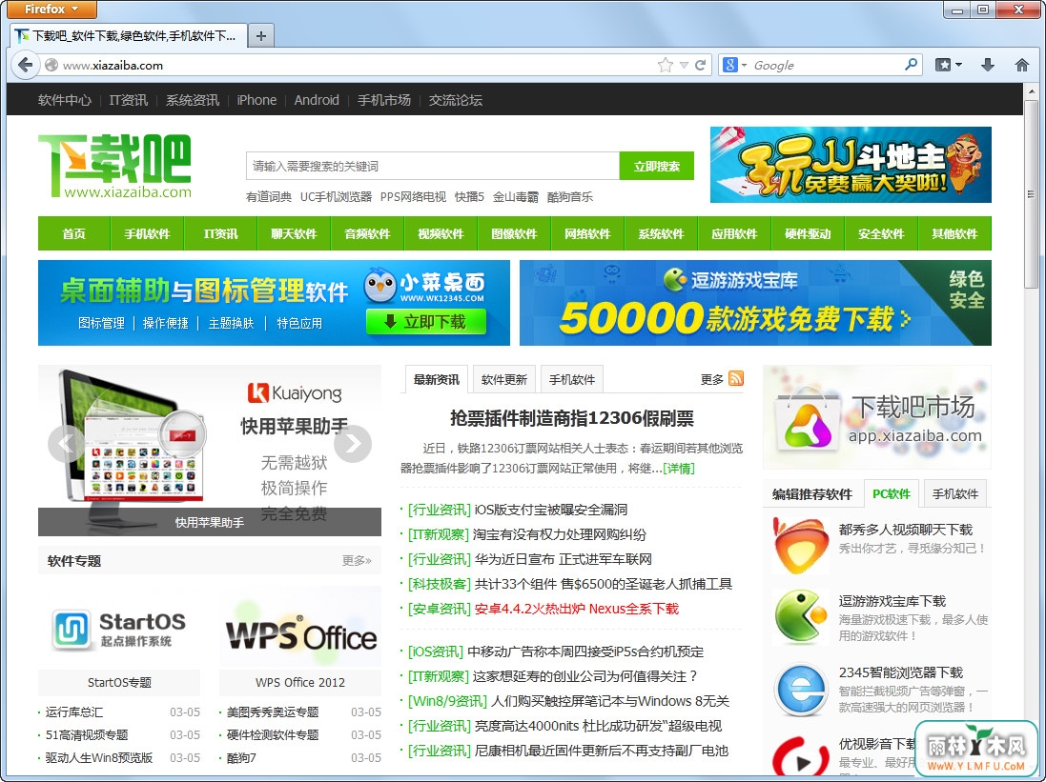The height and width of the screenshot is (782, 1046).
Task: Show next slide in Kuaiyong carousel
Action: tap(353, 443)
